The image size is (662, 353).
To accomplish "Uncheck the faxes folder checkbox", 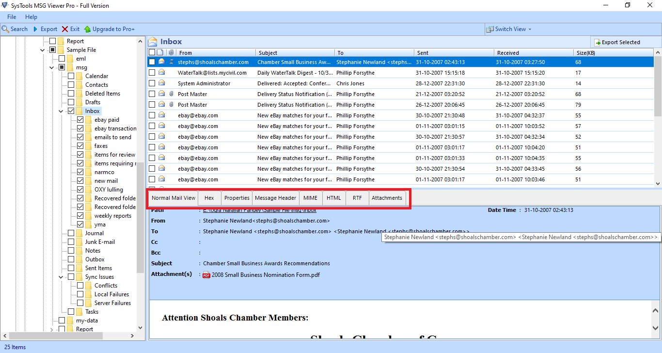I will (80, 146).
